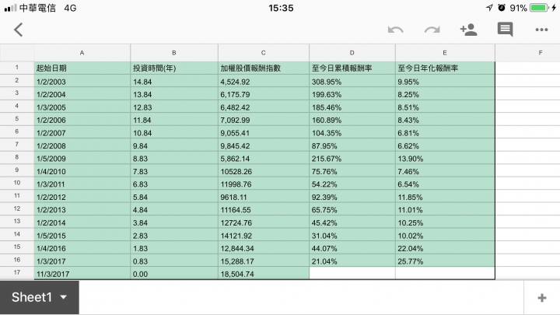The image size is (560, 315).
Task: Select row 17 header
Action: tap(17, 273)
